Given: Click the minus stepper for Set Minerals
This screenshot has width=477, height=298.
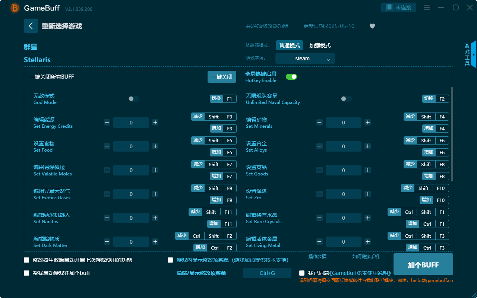Looking at the screenshot, I should tap(319, 122).
